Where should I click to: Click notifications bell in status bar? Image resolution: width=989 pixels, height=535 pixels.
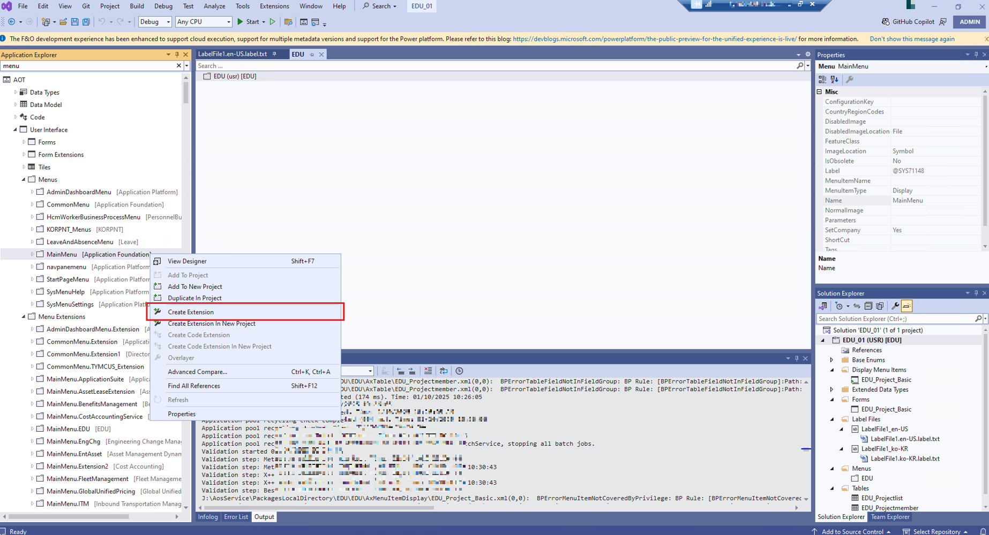[x=983, y=531]
